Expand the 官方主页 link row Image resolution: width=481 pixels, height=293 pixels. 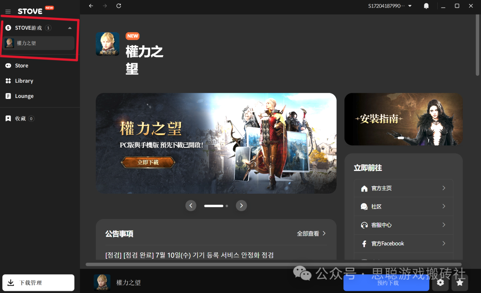coord(404,188)
